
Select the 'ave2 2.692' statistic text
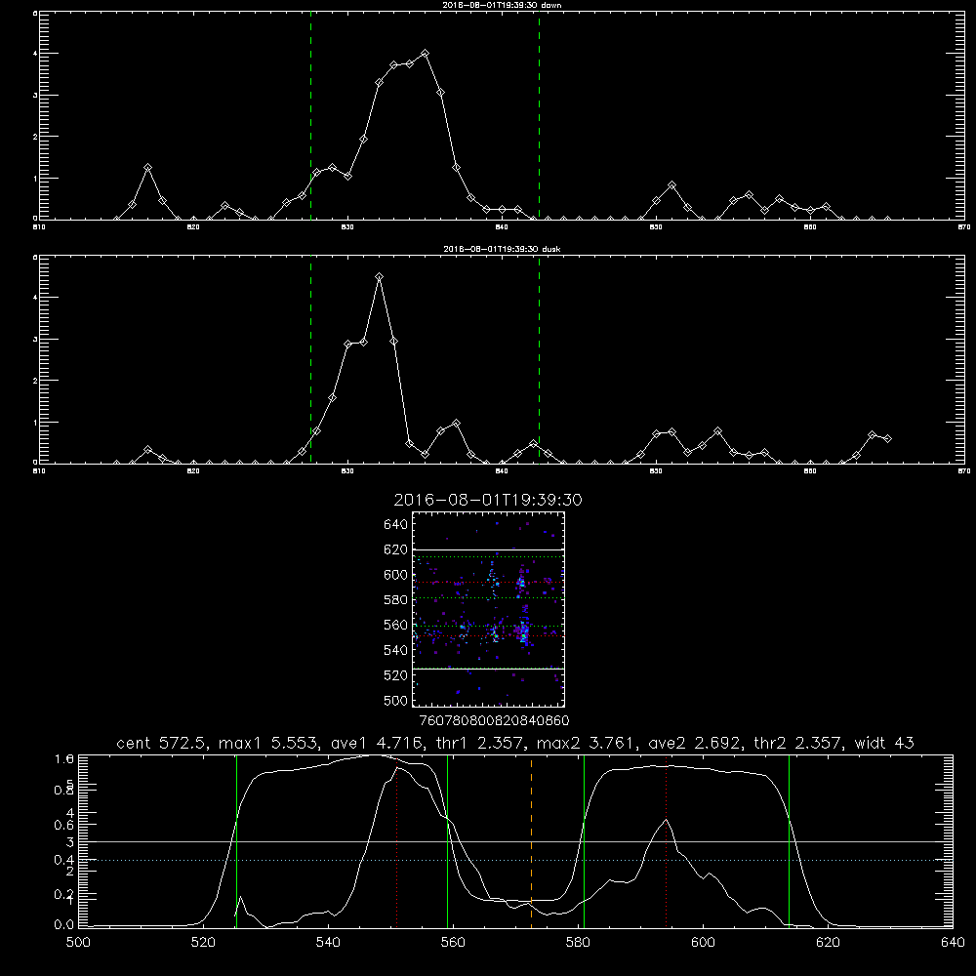(695, 743)
